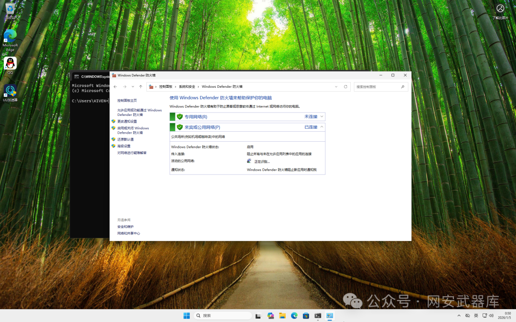Show hidden tray icons with chevron
This screenshot has width=516, height=322.
click(459, 316)
